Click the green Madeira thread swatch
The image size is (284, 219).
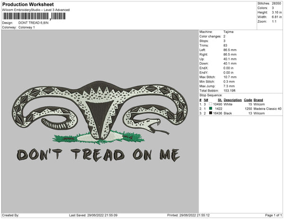coord(210,109)
